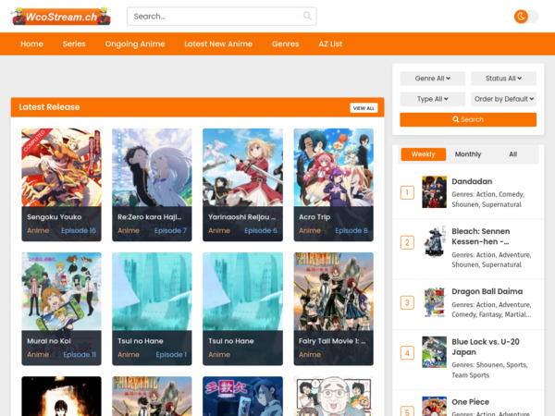Click Episode 8 of Acro Trip
The width and height of the screenshot is (555, 416).
click(351, 230)
